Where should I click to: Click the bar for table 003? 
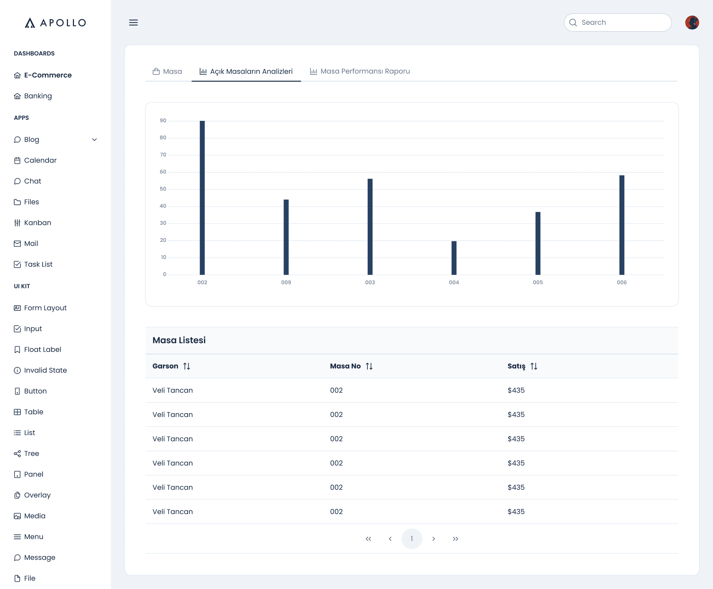point(370,226)
